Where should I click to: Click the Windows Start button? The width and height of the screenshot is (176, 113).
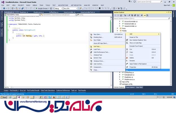coord(4,97)
